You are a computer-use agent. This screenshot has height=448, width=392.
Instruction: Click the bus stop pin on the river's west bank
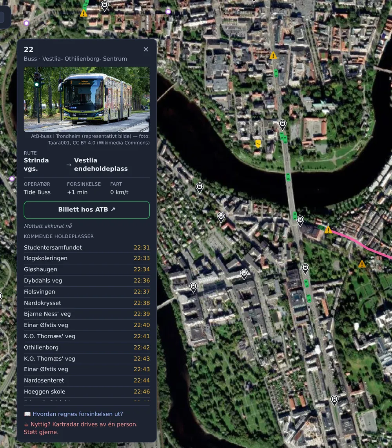tap(200, 188)
